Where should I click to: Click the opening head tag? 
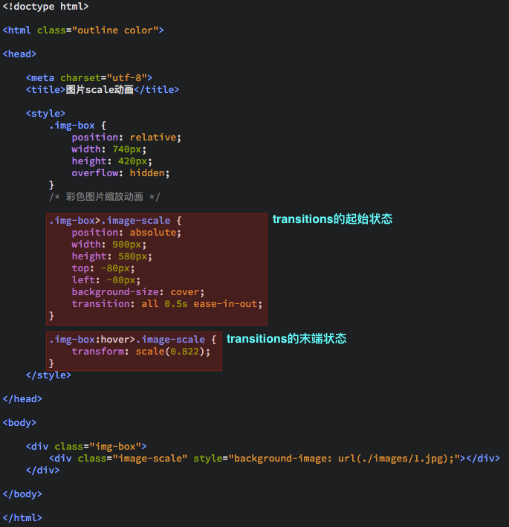click(19, 54)
